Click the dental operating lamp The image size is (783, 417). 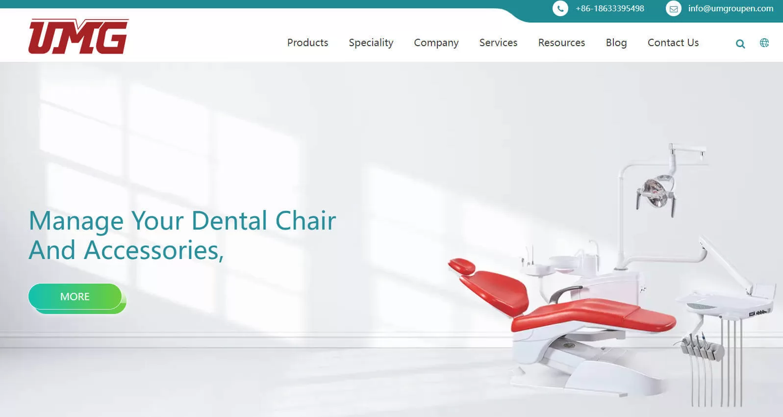[656, 193]
